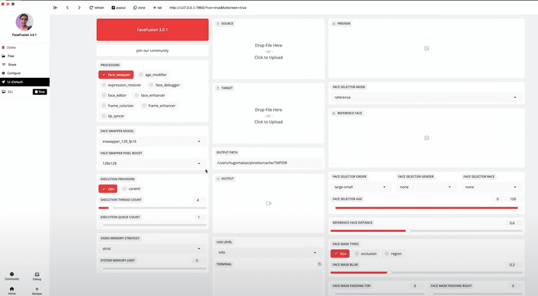The height and width of the screenshot is (296, 538).
Task: Enable the face_debugger processor
Action: [x=164, y=85]
